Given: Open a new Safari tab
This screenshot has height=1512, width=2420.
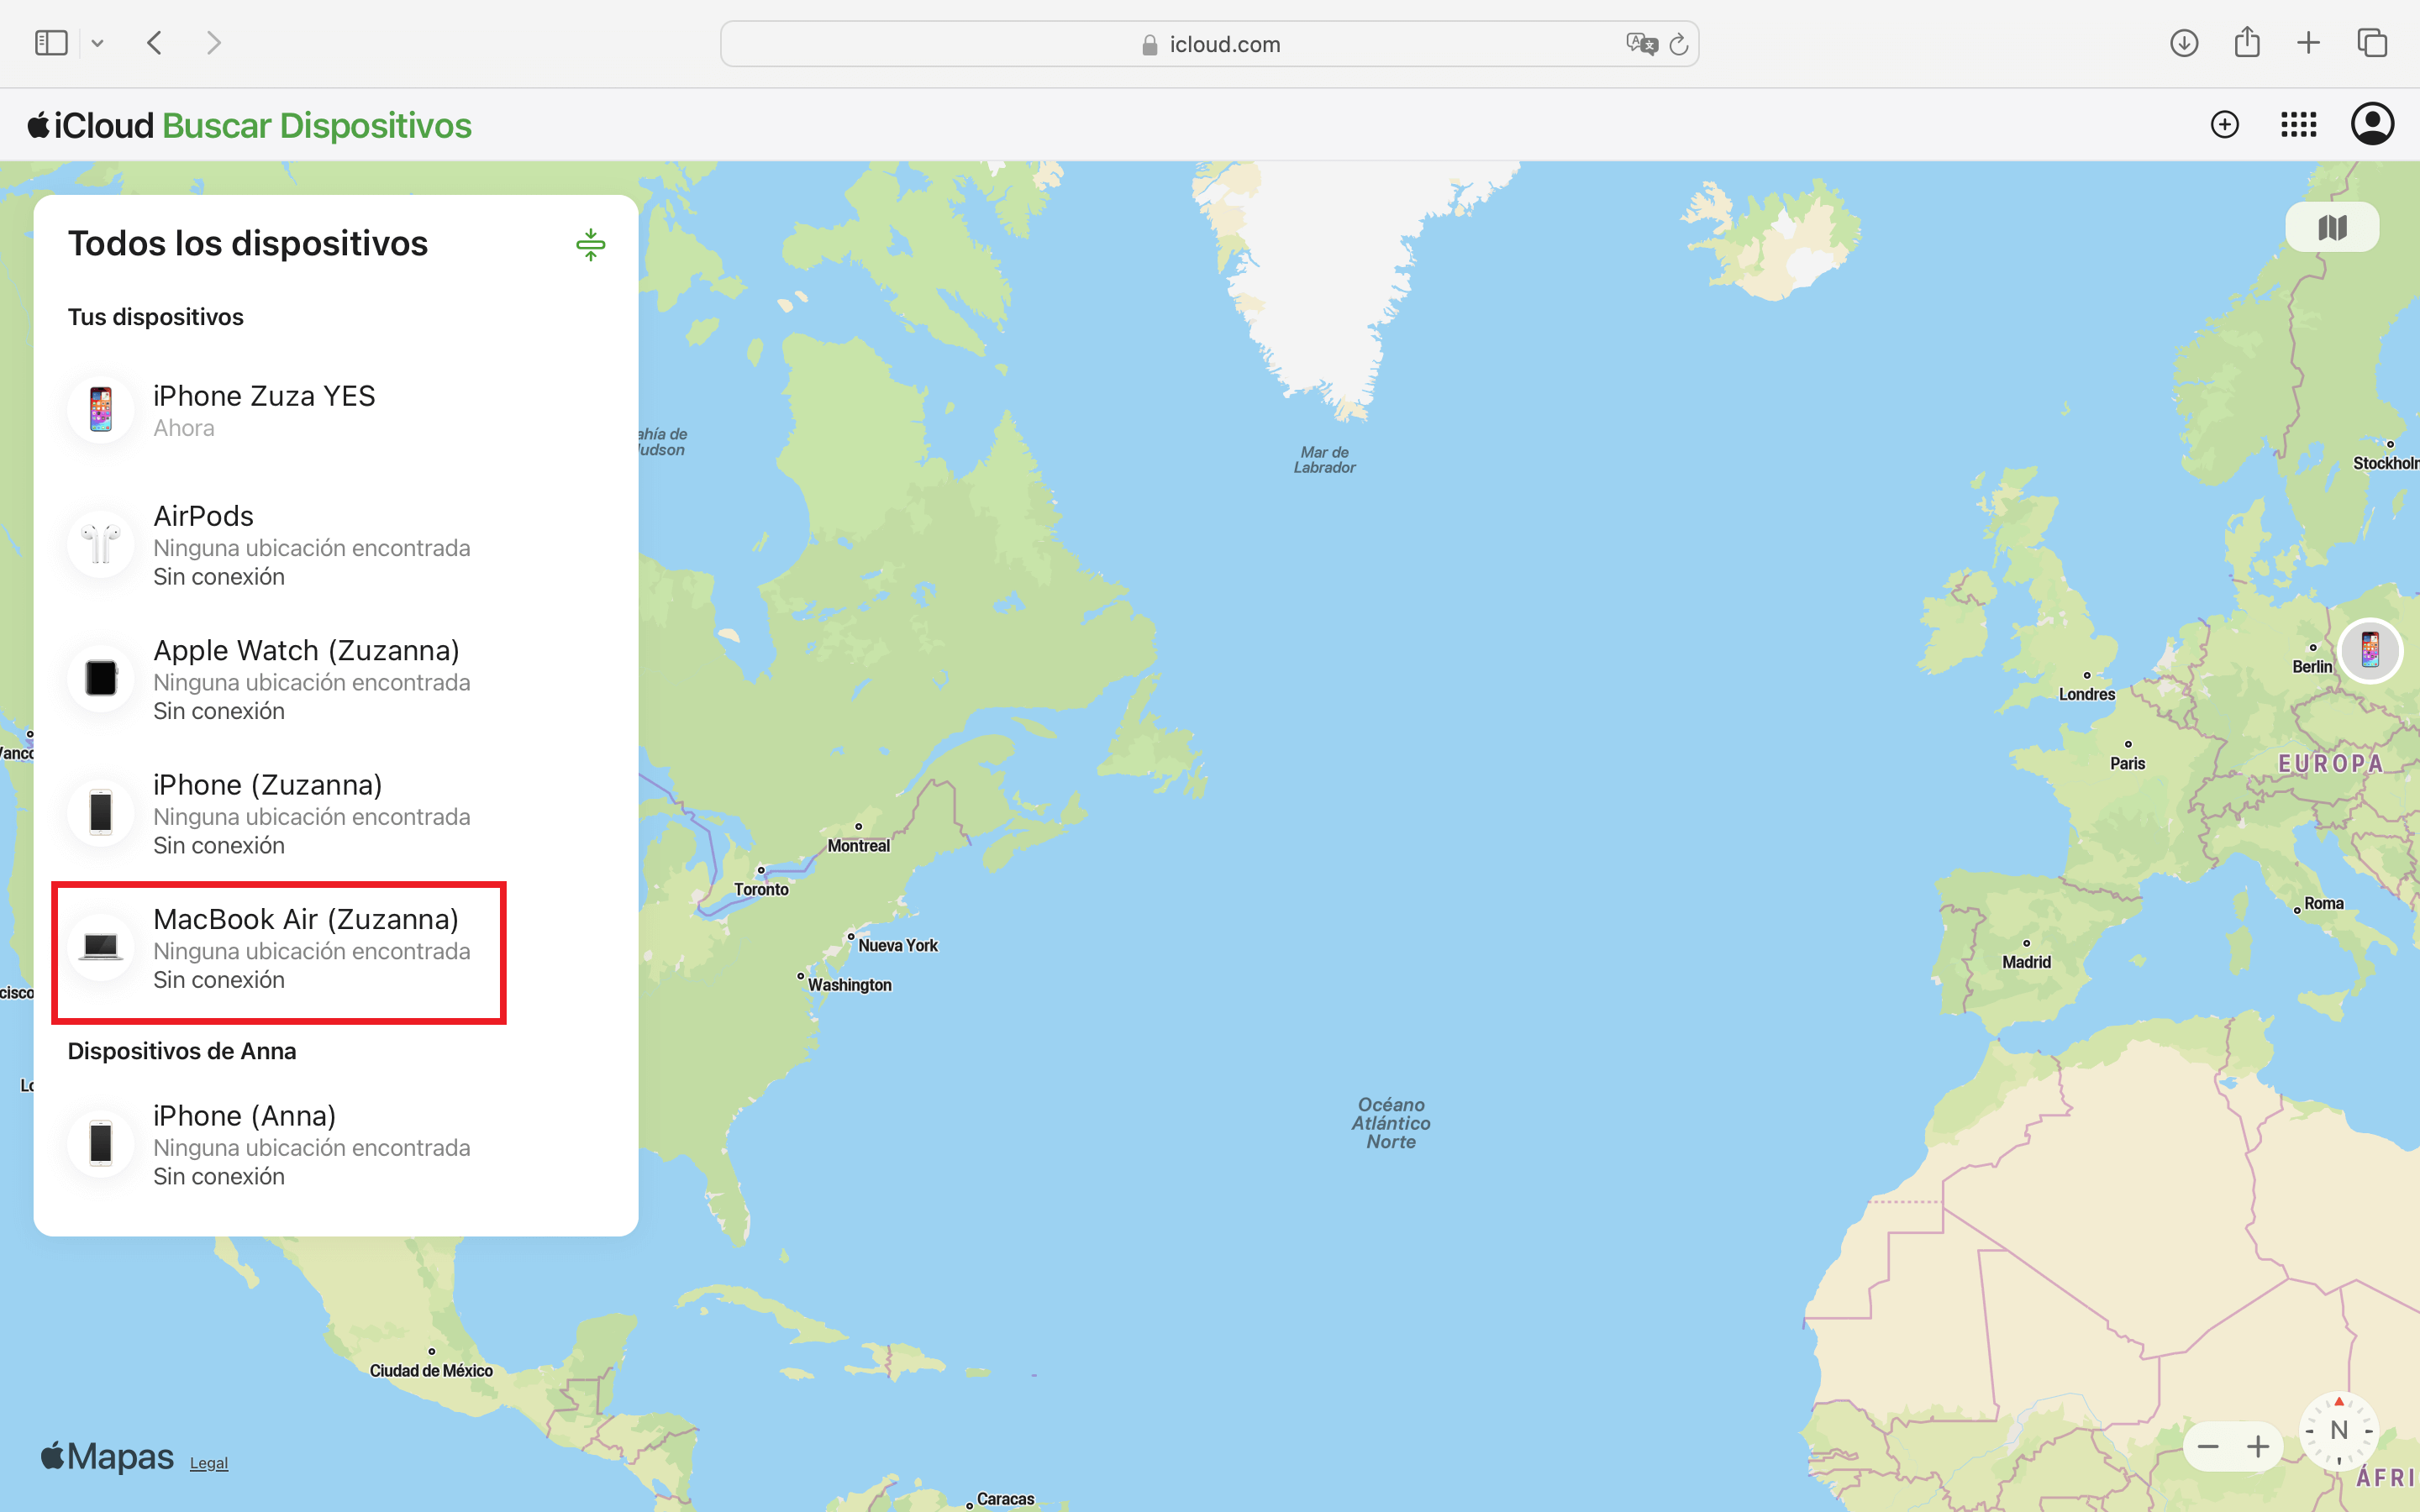Looking at the screenshot, I should point(2308,43).
